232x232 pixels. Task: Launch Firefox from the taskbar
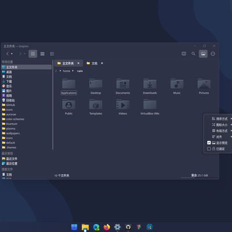coord(107,227)
